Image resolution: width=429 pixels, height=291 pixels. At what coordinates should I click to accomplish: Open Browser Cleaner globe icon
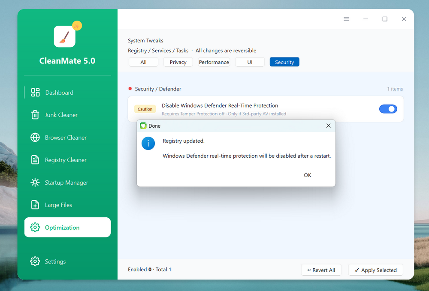pos(35,138)
